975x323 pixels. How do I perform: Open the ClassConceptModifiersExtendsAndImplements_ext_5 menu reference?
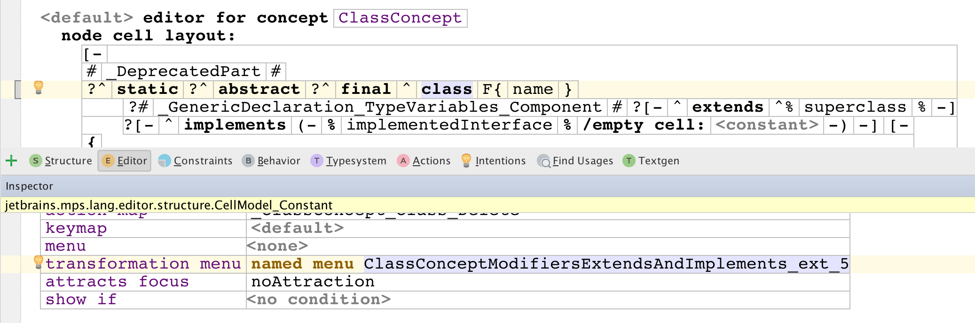[x=606, y=264]
